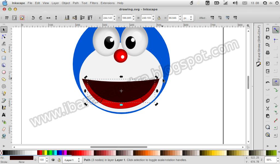Image resolution: width=280 pixels, height=164 pixels.
Task: Select the Bezier pen tool
Action: tap(4, 101)
